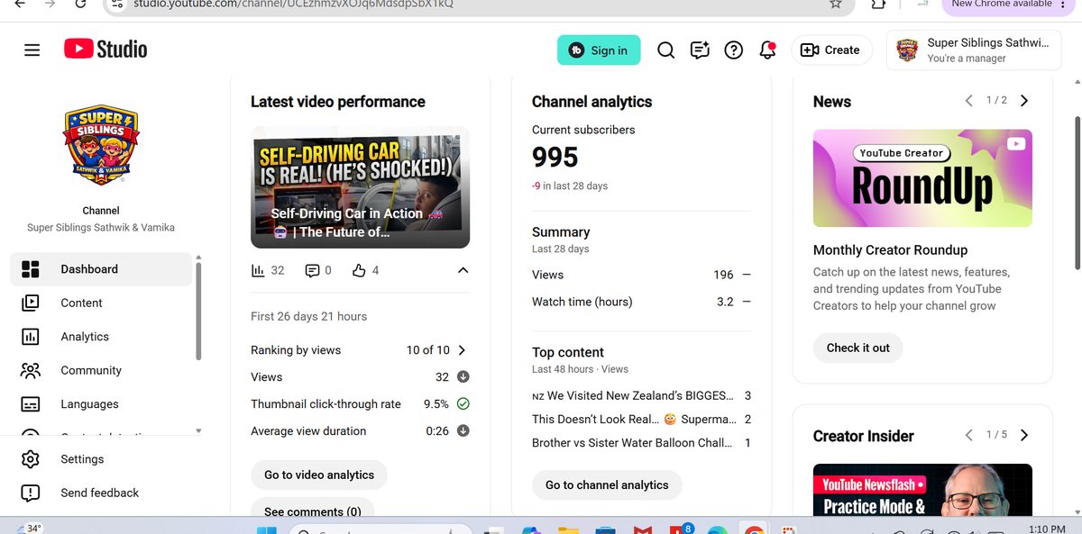1082x534 pixels.
Task: Go to next News card
Action: 1024,101
